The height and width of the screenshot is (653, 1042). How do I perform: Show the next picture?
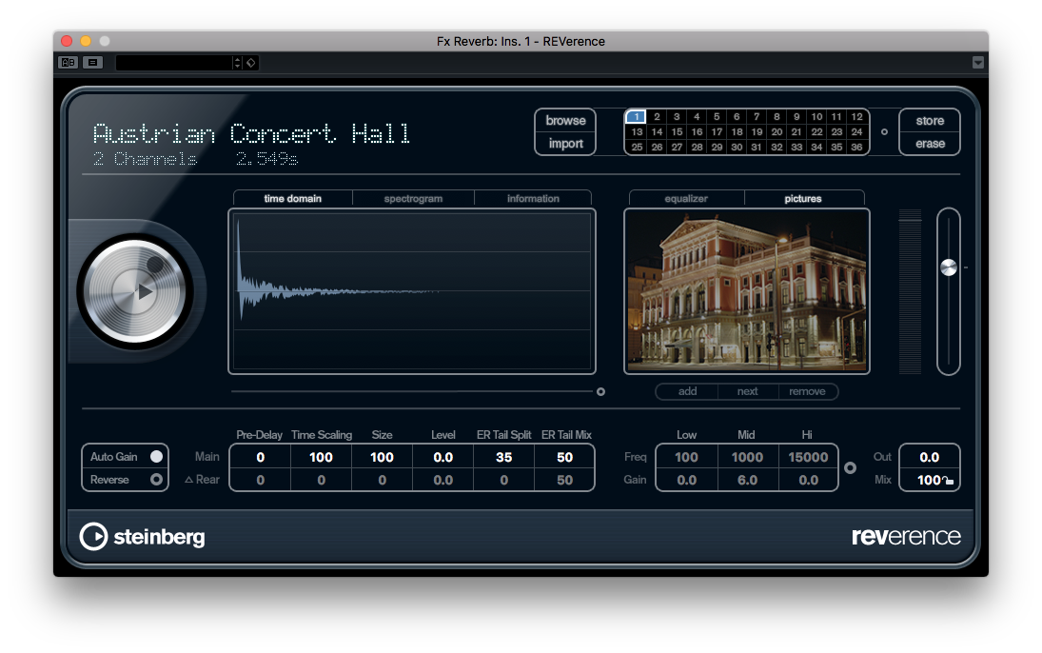click(x=748, y=391)
